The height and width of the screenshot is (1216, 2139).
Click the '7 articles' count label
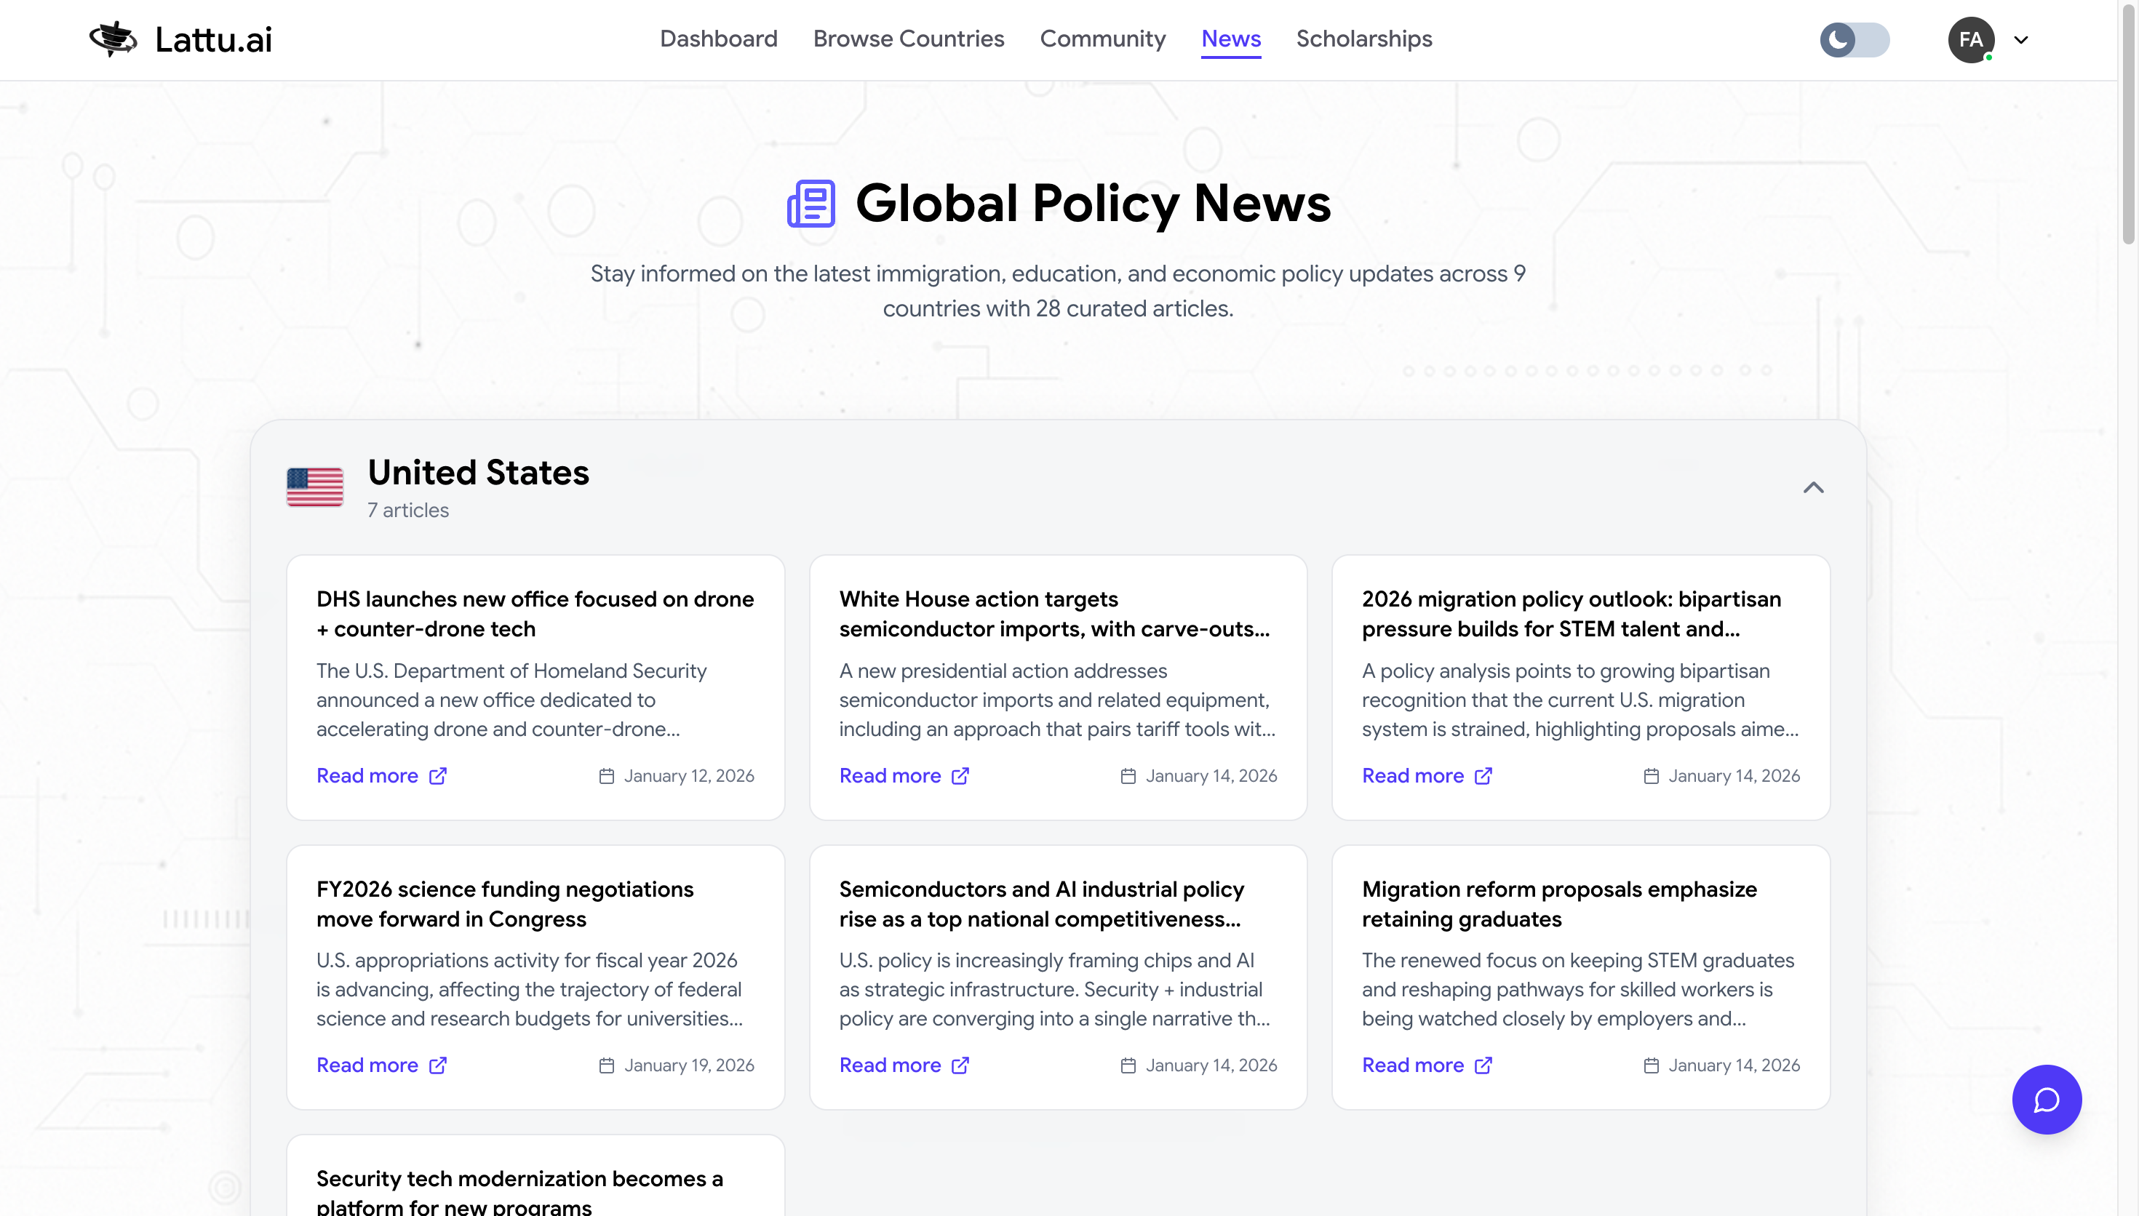click(x=407, y=511)
